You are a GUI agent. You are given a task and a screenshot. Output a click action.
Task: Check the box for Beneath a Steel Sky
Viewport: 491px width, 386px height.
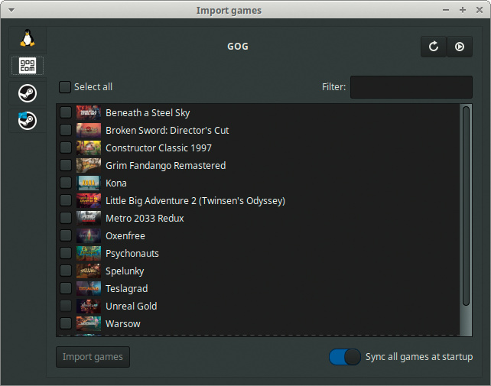click(66, 113)
